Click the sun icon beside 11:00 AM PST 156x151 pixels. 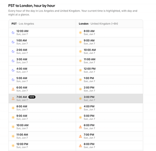pos(13,136)
